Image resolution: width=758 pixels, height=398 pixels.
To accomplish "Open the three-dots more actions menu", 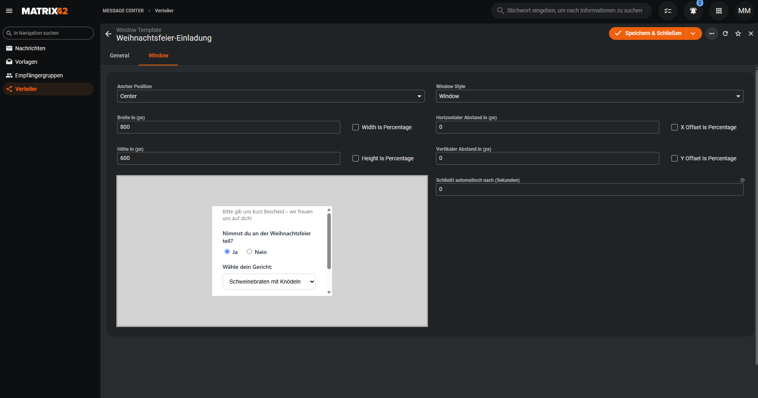I will (x=712, y=33).
